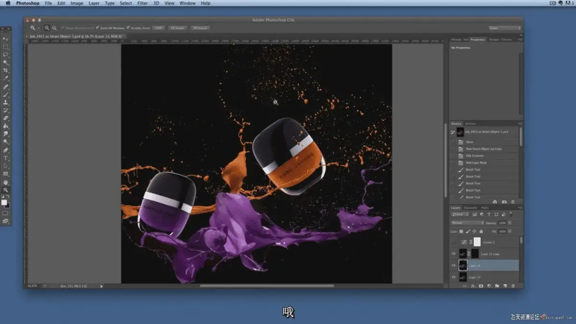Viewport: 576px width, 324px height.
Task: Create a new layer group
Action: point(497,286)
